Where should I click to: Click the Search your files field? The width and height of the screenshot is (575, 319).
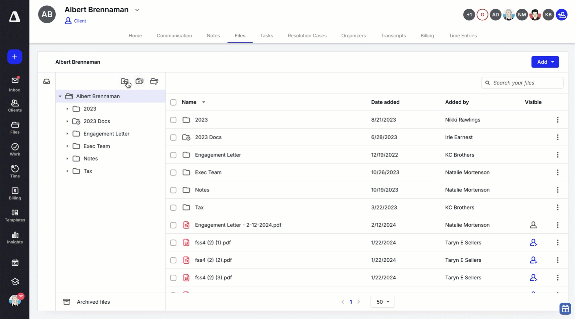526,83
